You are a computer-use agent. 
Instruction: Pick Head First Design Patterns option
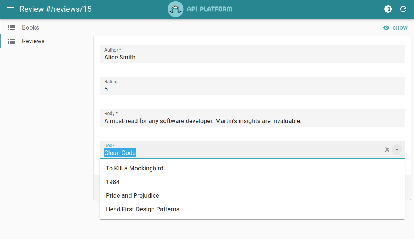coord(143,209)
